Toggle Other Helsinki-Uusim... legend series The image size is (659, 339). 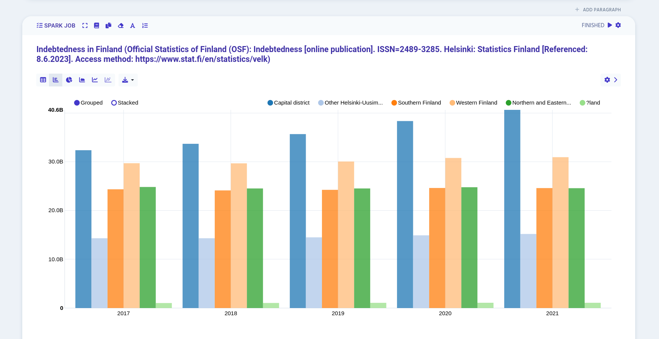(x=350, y=103)
